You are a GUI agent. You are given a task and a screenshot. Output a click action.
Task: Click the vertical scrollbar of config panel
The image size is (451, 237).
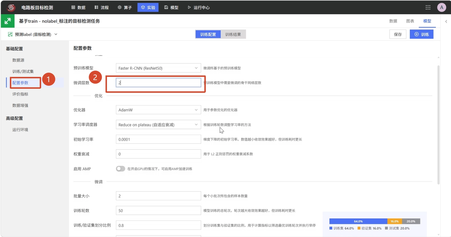point(438,125)
